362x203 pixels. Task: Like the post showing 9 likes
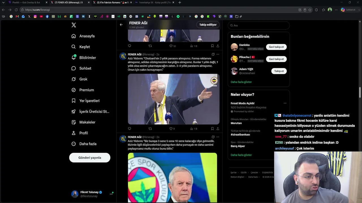pos(172,129)
